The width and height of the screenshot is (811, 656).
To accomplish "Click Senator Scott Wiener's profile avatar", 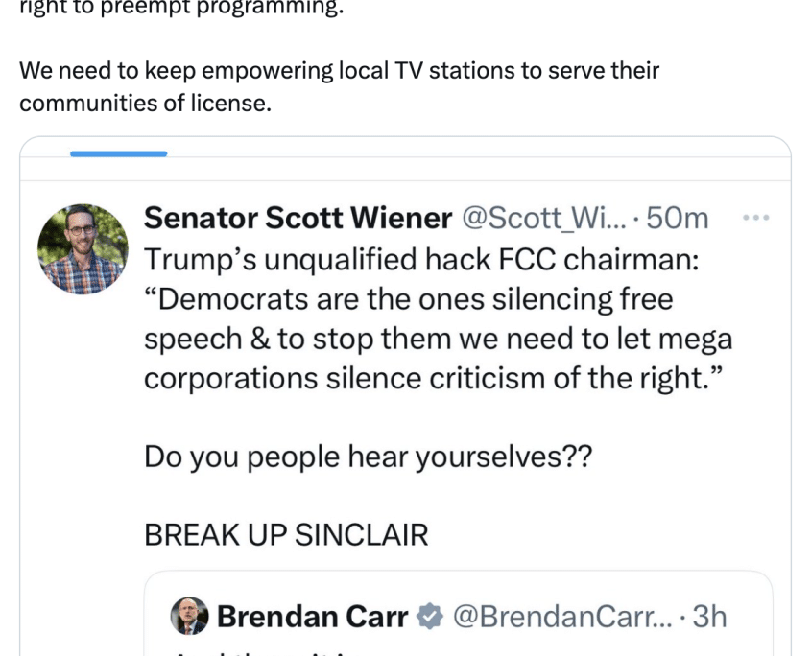I will tap(83, 248).
